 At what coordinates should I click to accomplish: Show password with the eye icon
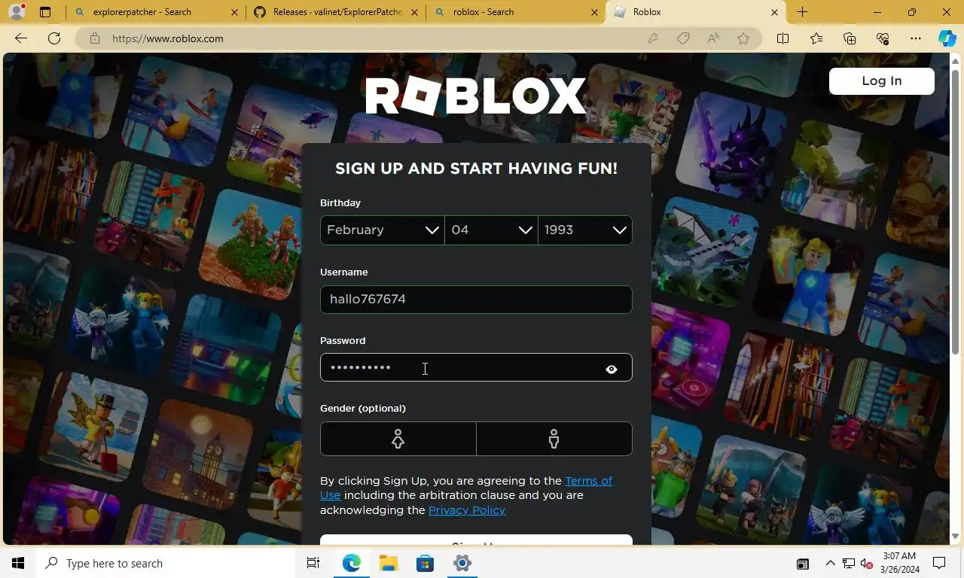612,369
